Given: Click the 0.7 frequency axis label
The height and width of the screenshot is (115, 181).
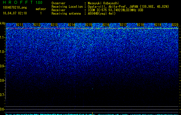Looking at the screenshot, I should tap(2, 95).
